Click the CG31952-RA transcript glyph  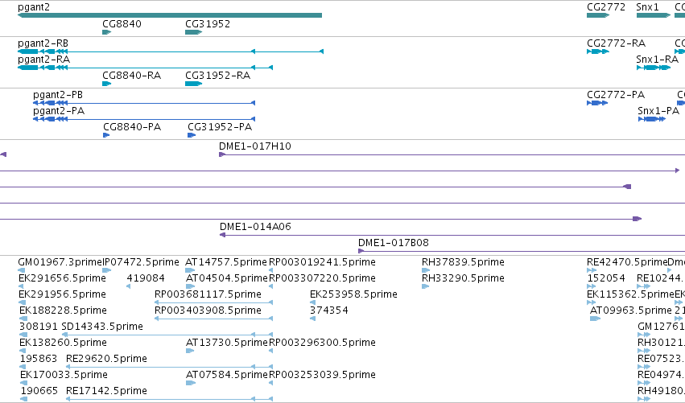click(193, 84)
